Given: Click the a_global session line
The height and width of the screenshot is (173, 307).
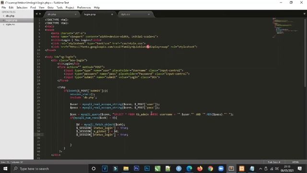Looking at the screenshot, I should [x=97, y=131].
